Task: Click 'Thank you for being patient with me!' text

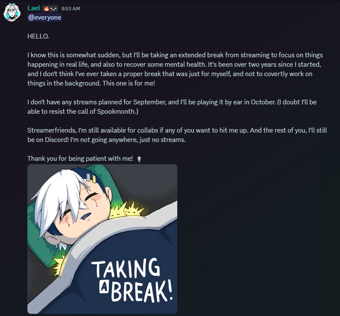Action: point(80,159)
